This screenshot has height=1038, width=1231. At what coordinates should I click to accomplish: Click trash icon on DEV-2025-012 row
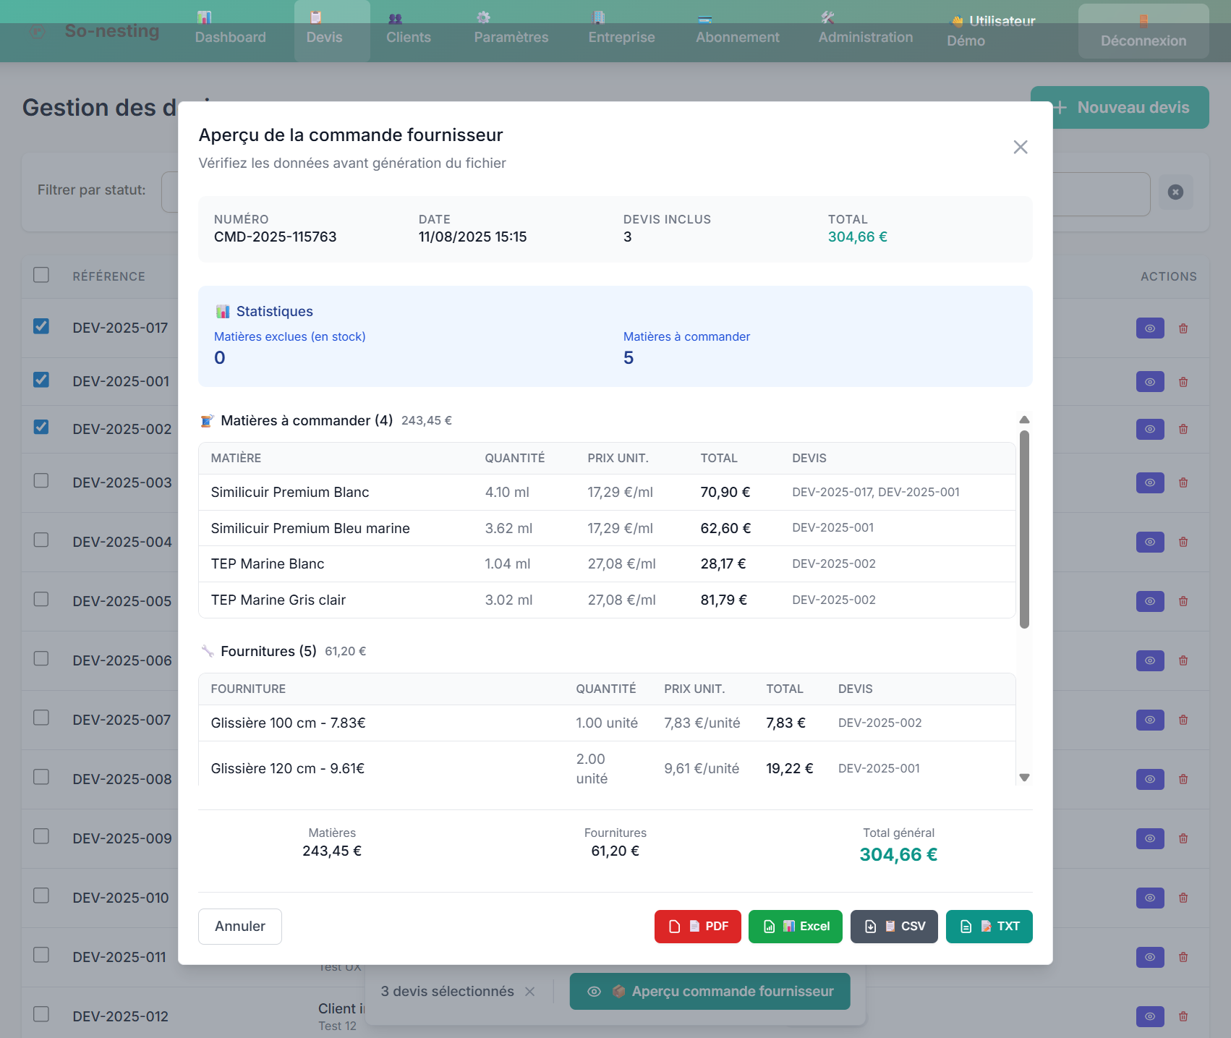1183,1016
